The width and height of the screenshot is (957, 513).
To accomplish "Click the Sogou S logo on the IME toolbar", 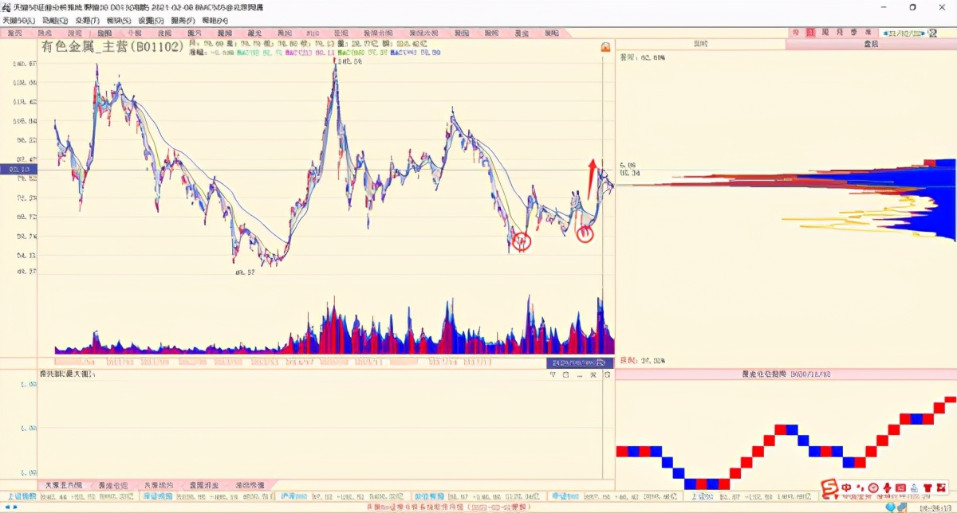I will [829, 488].
